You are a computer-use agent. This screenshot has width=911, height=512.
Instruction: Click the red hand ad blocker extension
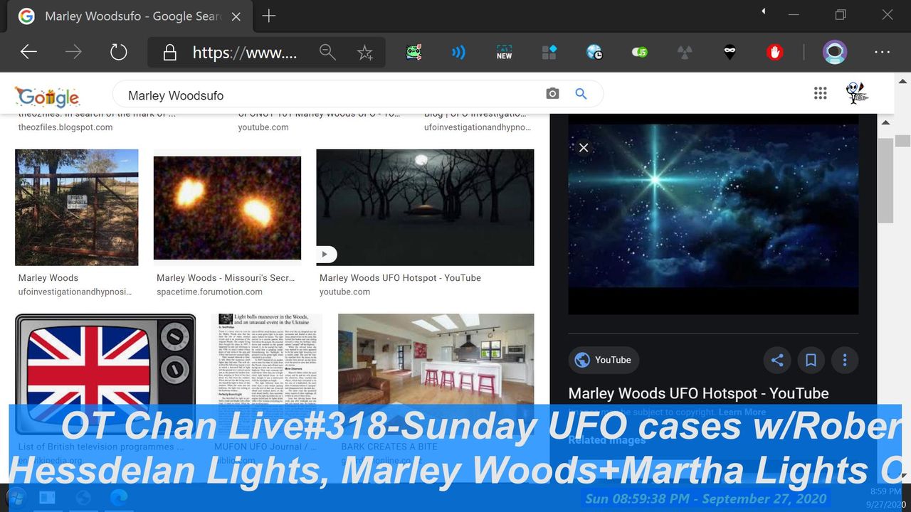pyautogui.click(x=775, y=52)
